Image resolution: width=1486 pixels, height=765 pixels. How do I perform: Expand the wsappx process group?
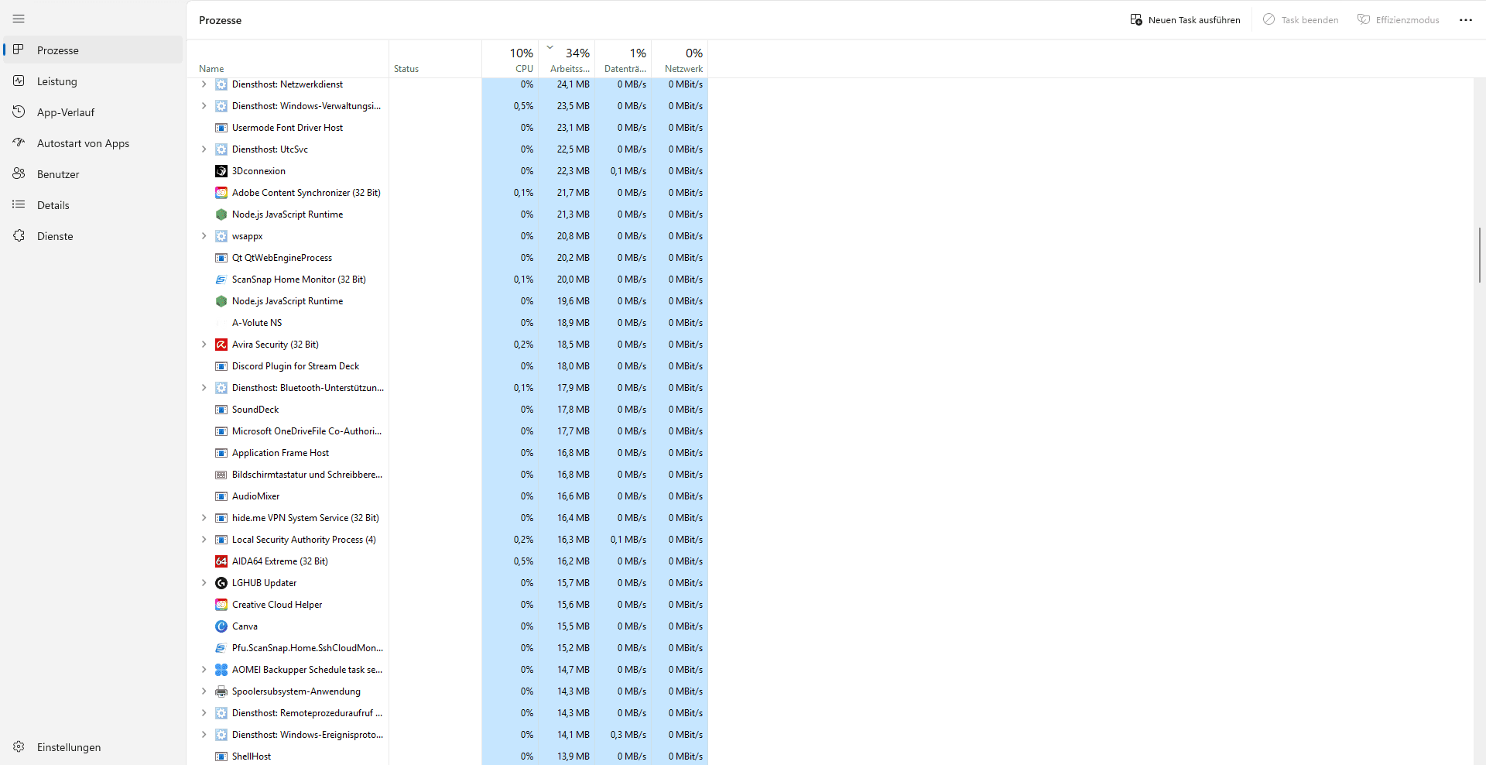(204, 236)
